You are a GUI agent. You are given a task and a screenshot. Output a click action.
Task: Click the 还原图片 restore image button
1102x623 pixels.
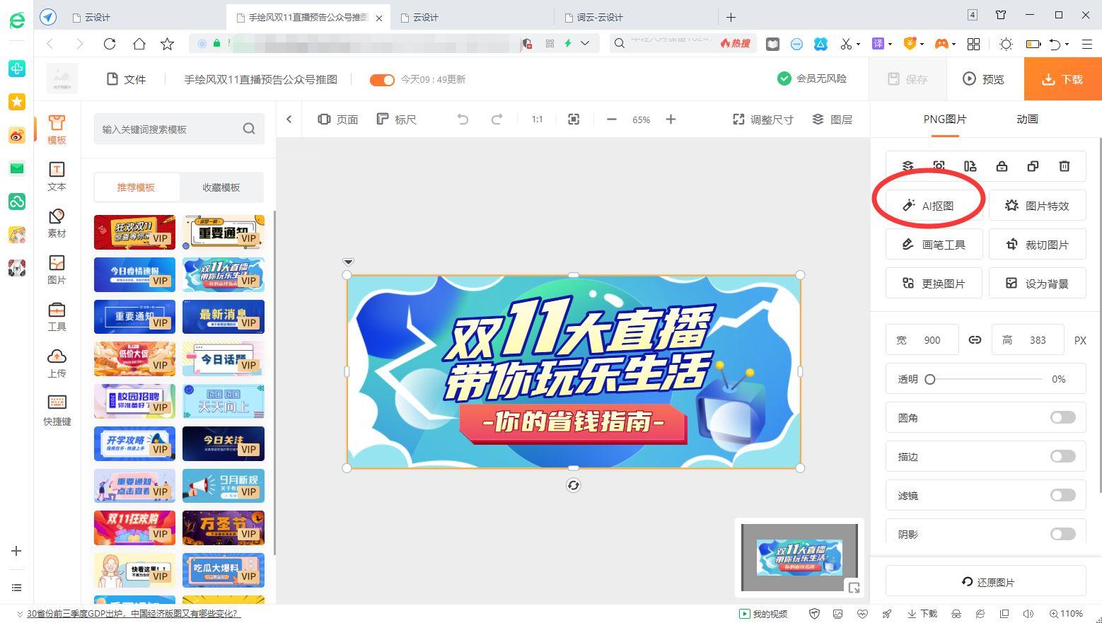[x=985, y=581]
